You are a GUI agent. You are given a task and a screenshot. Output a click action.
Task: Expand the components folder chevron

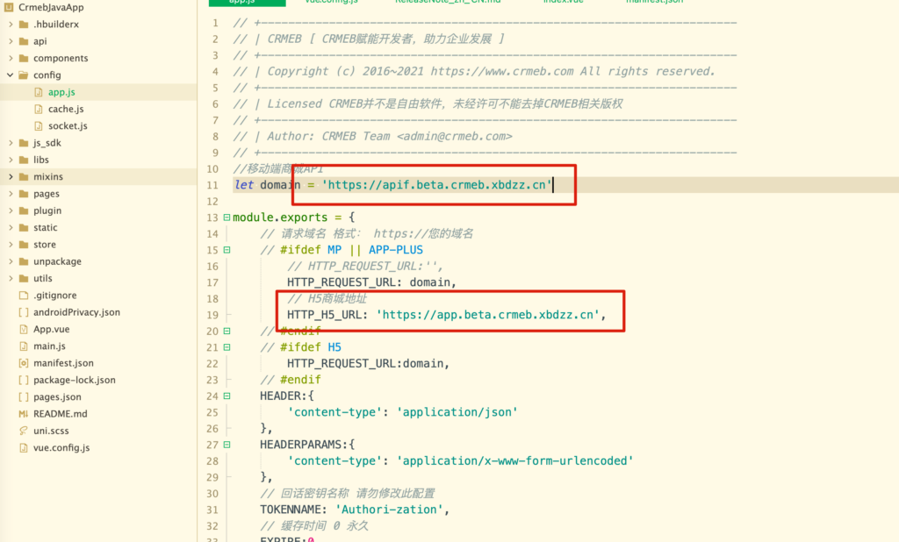pos(11,59)
